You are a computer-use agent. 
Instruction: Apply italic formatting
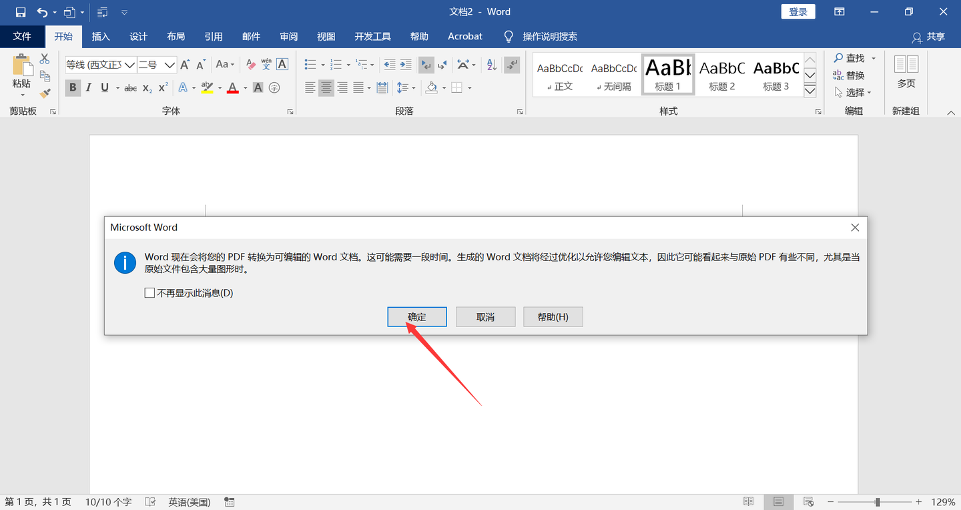point(88,87)
